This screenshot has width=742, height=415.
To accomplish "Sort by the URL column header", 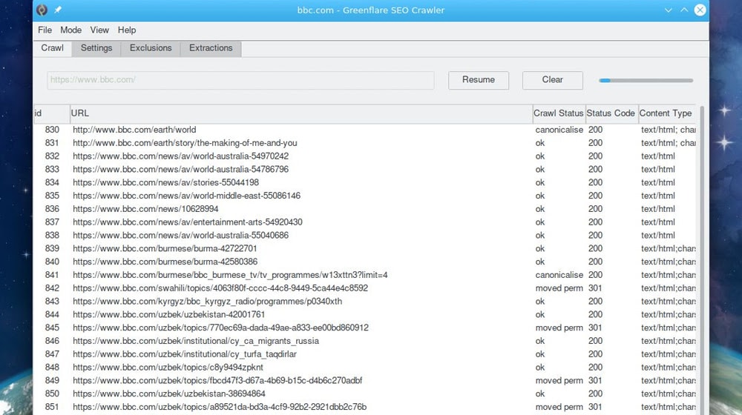I will pos(301,113).
